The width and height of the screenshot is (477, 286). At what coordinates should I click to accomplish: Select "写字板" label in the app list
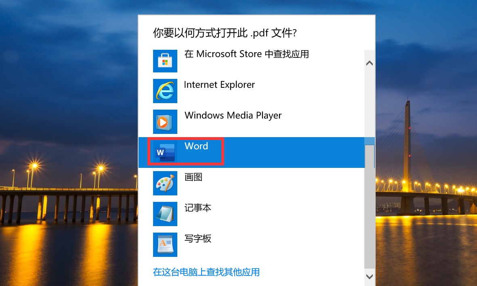pos(198,239)
